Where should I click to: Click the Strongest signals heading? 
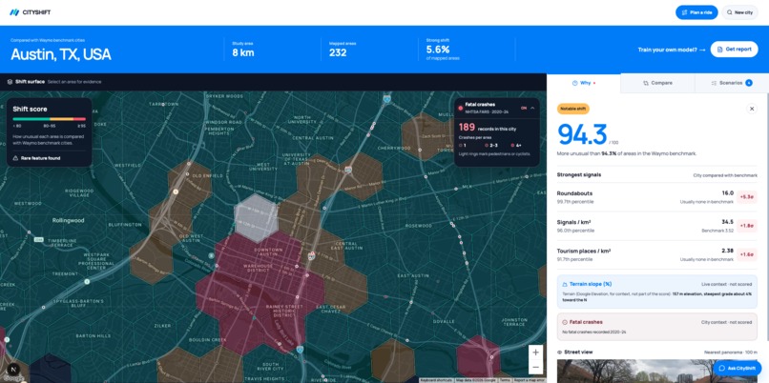tap(579, 175)
